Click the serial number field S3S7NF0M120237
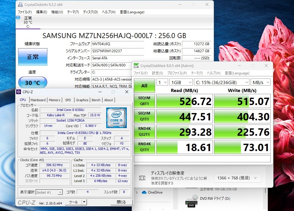Viewport: 294px width, 211px height. [117, 51]
